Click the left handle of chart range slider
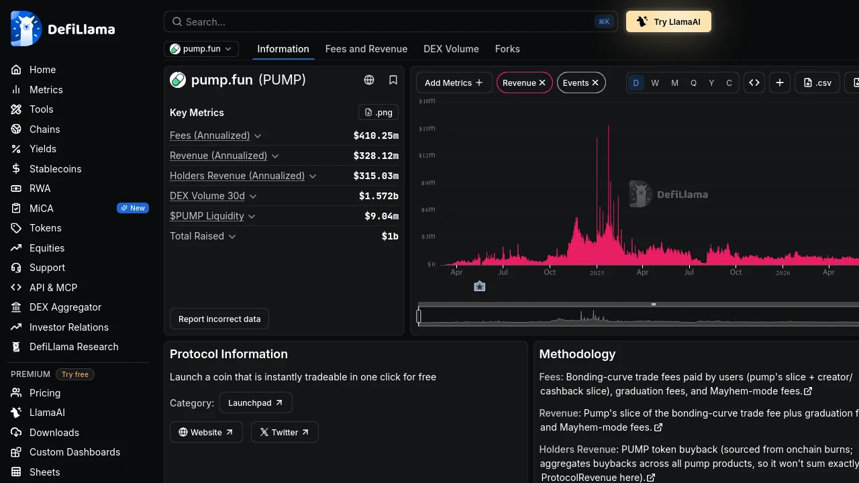The width and height of the screenshot is (859, 483). pos(419,315)
